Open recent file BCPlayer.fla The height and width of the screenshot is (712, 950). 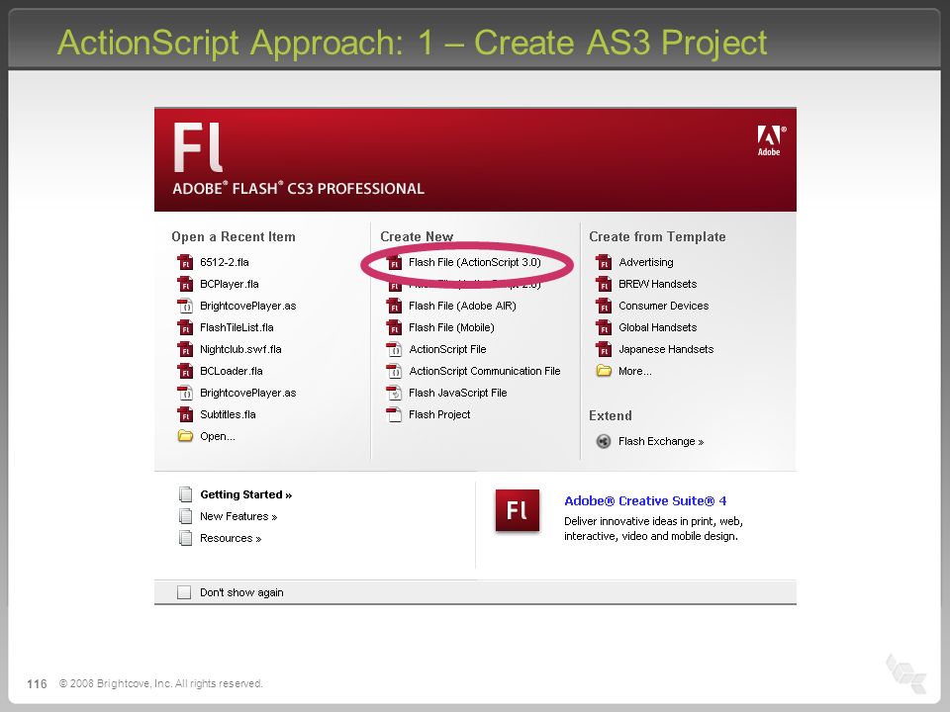click(229, 284)
